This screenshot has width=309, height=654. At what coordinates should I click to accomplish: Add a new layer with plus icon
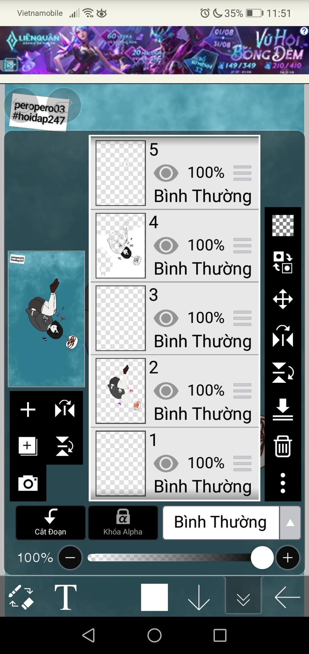pyautogui.click(x=28, y=410)
